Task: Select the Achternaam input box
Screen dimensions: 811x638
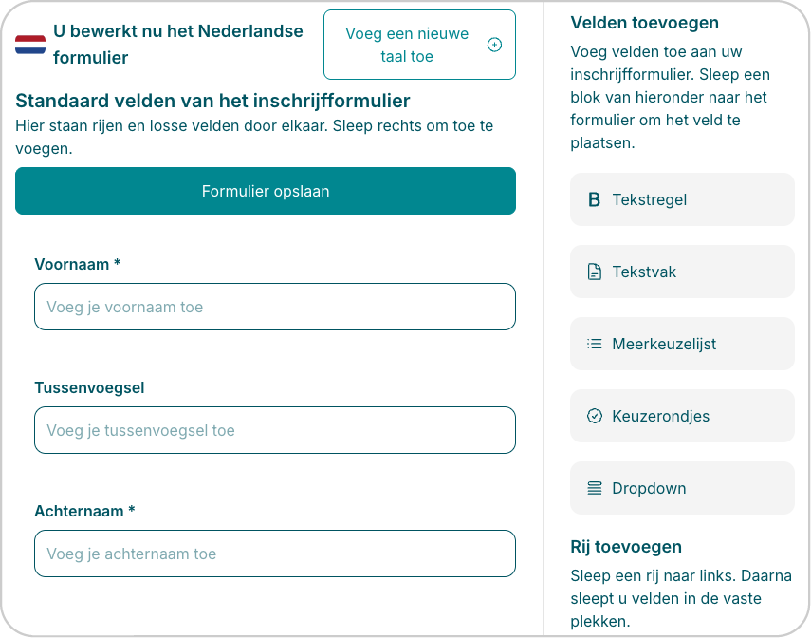Action: tap(275, 554)
